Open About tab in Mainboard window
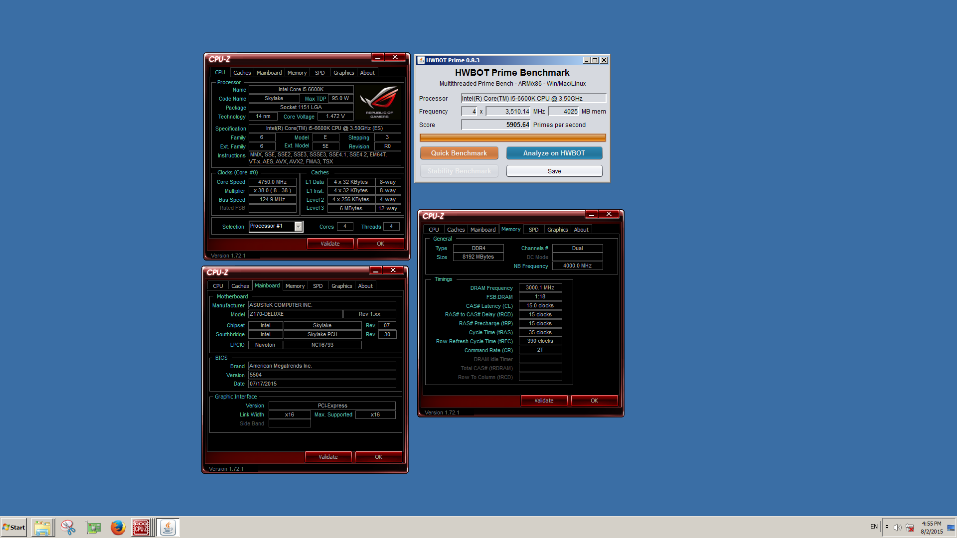 [x=365, y=286]
